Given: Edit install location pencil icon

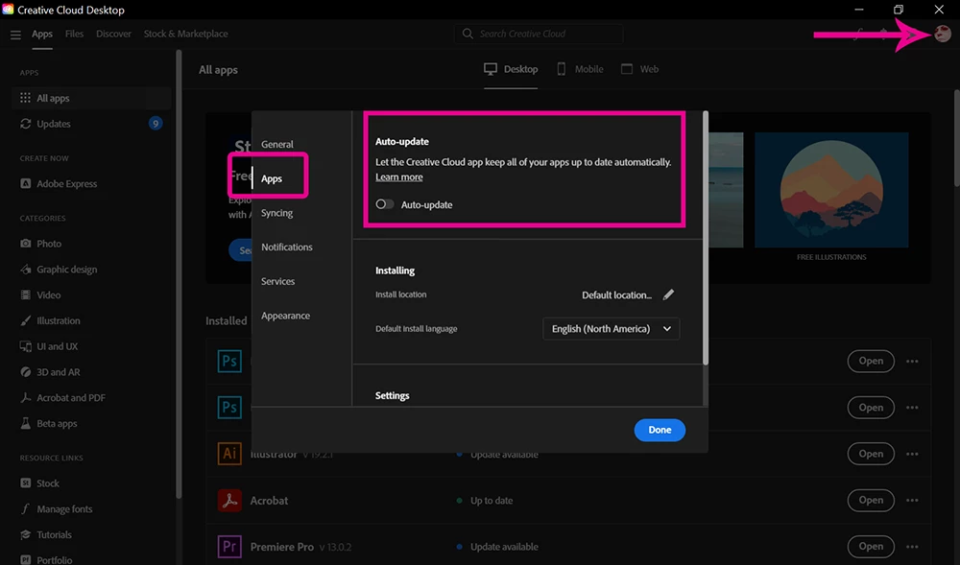Looking at the screenshot, I should (668, 294).
